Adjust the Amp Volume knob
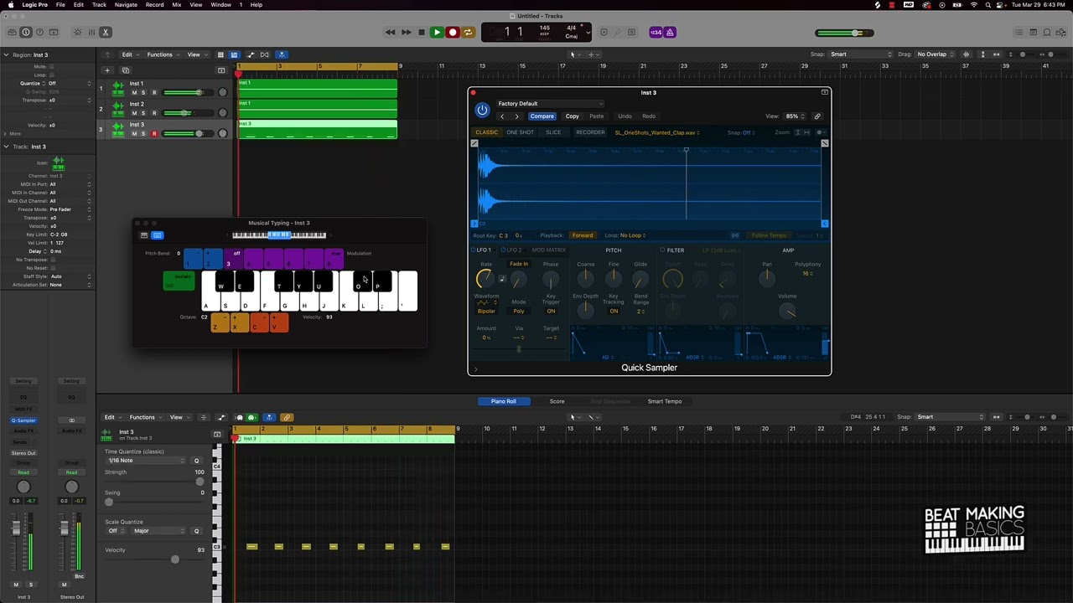Image resolution: width=1073 pixels, height=603 pixels. coord(787,312)
